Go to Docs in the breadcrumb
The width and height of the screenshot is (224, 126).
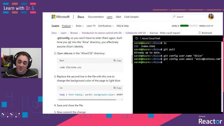(x=54, y=33)
